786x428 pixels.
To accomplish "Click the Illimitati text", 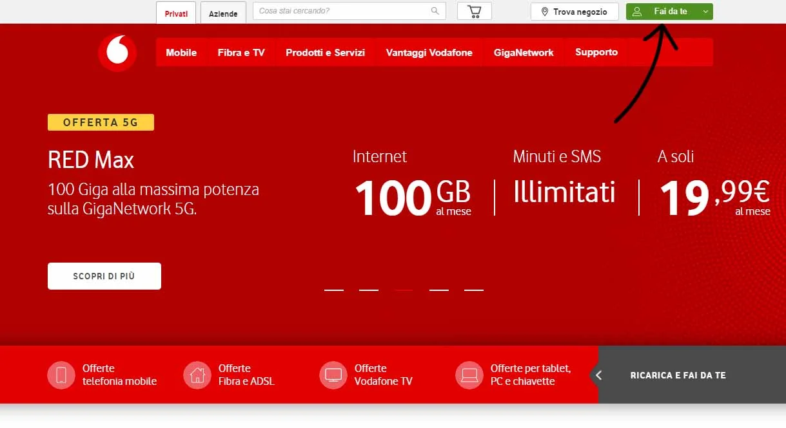I will pos(564,192).
